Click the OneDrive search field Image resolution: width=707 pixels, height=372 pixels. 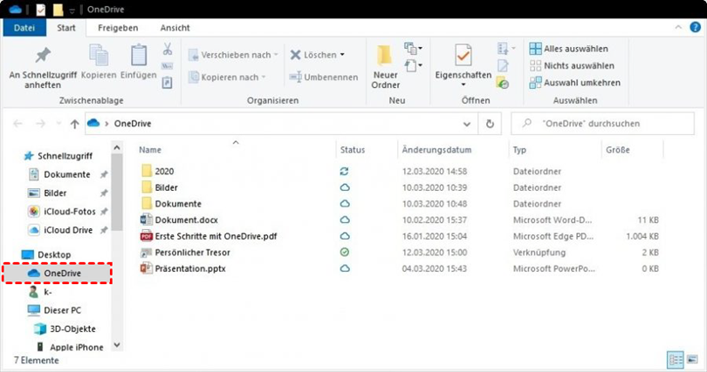(602, 124)
